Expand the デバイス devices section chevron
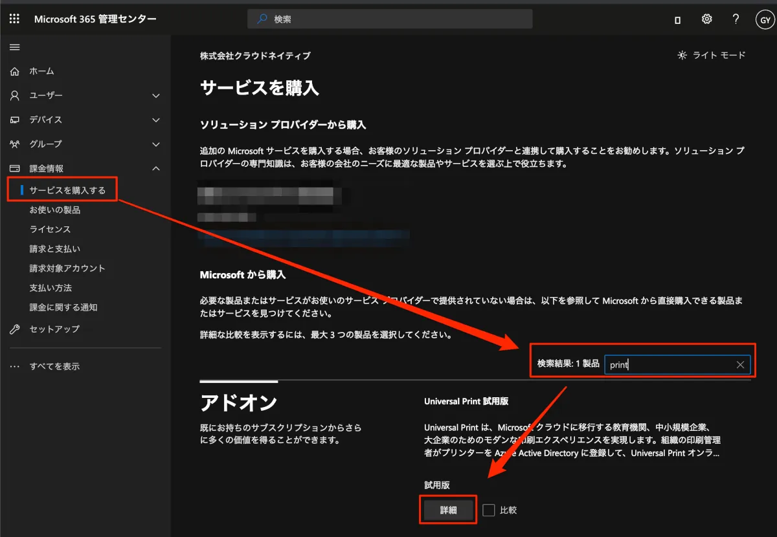This screenshot has width=777, height=537. (x=155, y=120)
